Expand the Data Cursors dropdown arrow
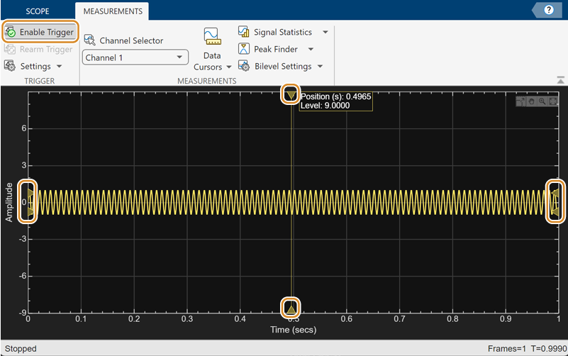The width and height of the screenshot is (568, 356). [x=229, y=67]
